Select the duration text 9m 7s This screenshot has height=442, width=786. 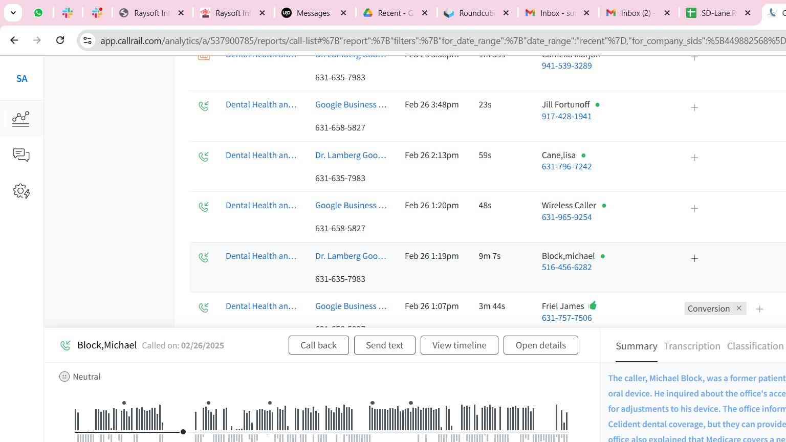click(x=489, y=256)
